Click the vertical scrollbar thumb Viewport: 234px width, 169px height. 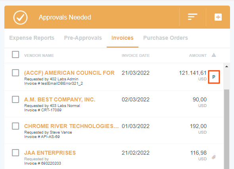tap(226, 129)
